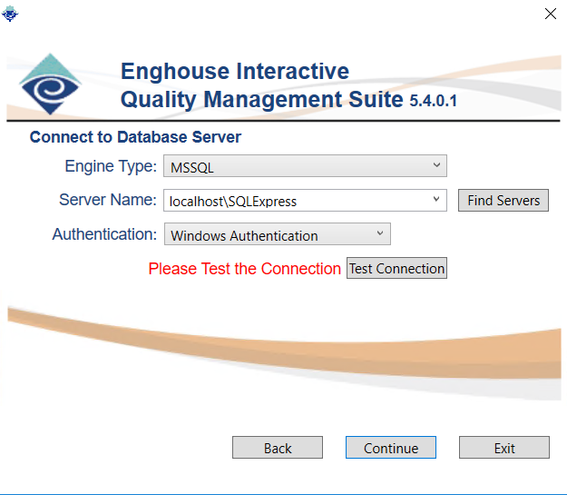Screen dimensions: 567x495
Task: Click the red Please Test the Connection message
Action: (244, 269)
